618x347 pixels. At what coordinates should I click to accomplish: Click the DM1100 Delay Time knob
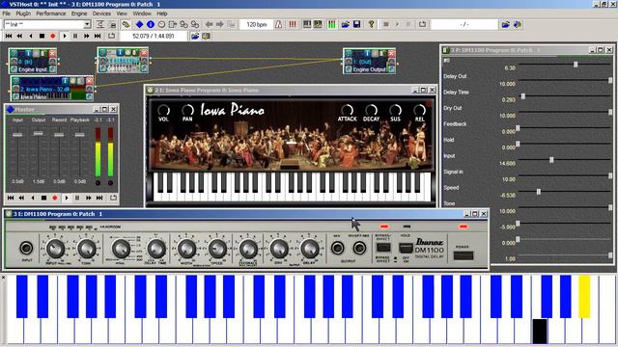[156, 249]
